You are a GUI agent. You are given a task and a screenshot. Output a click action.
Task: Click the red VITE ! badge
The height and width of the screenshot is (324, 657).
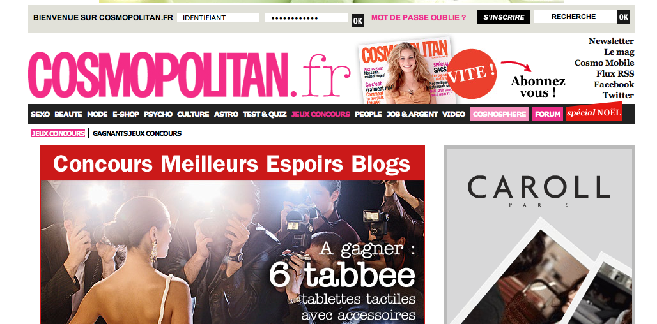472,74
